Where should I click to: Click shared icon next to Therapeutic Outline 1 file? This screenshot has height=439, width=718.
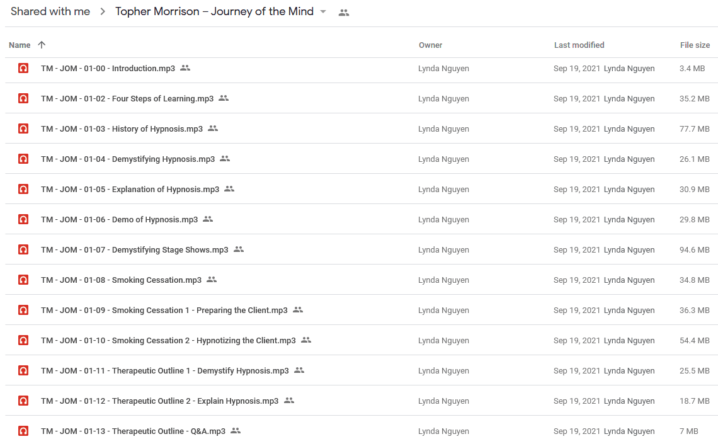click(299, 370)
